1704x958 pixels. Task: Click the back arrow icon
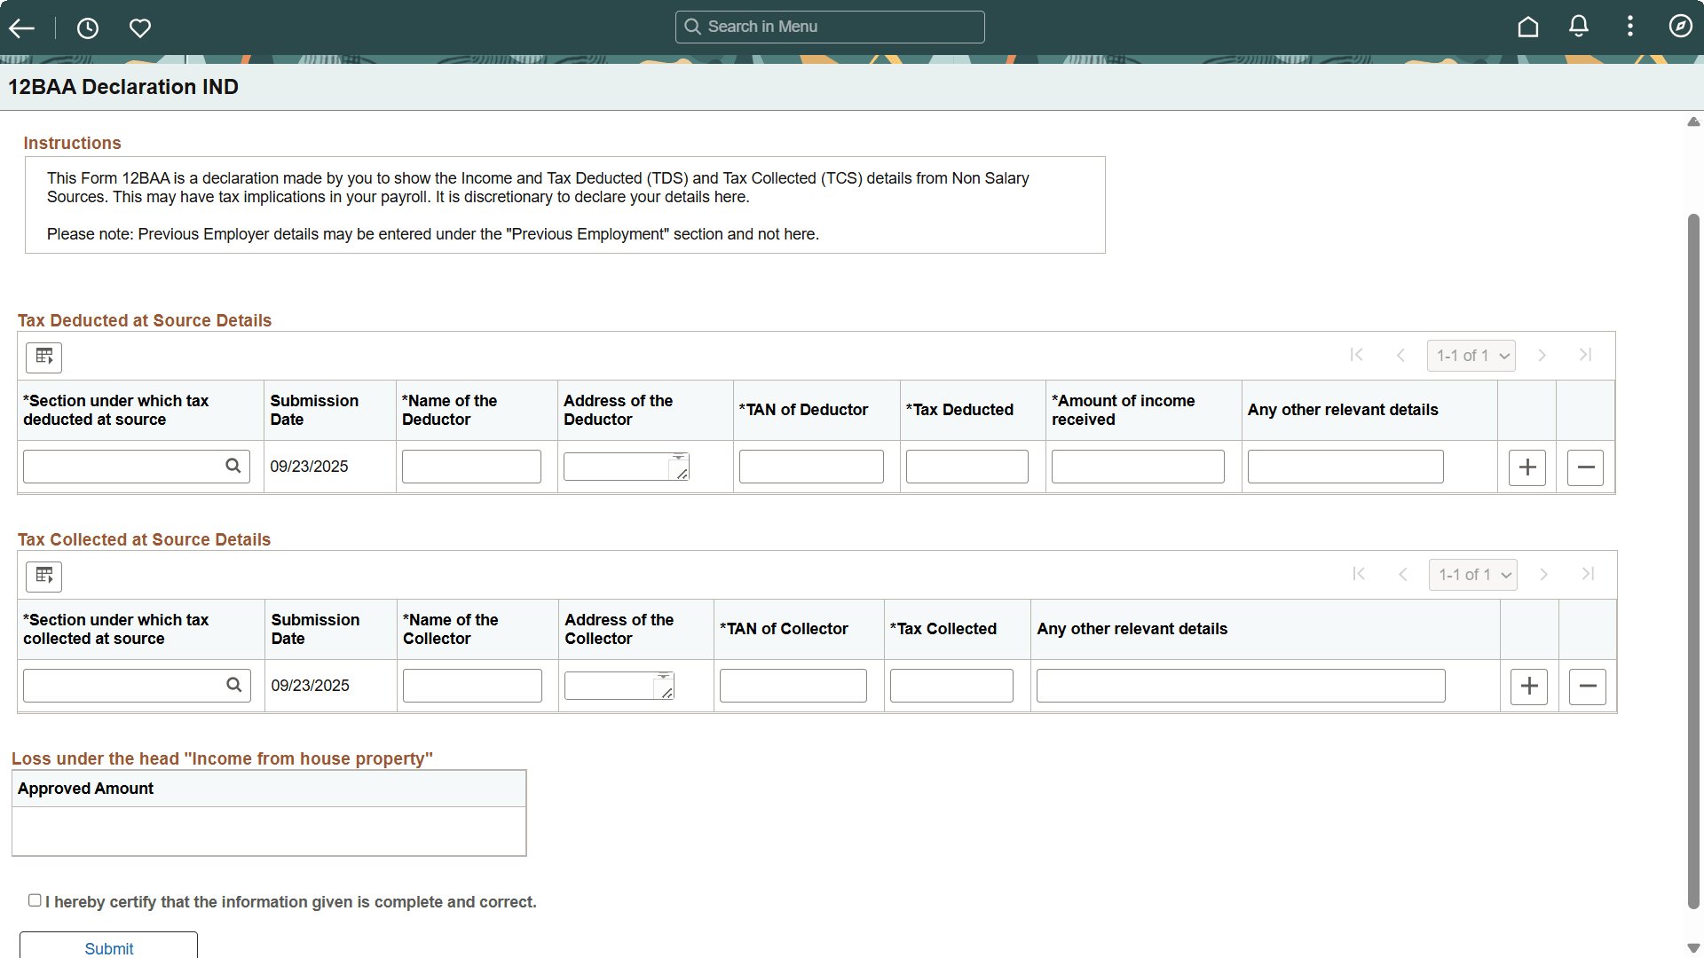pyautogui.click(x=22, y=28)
